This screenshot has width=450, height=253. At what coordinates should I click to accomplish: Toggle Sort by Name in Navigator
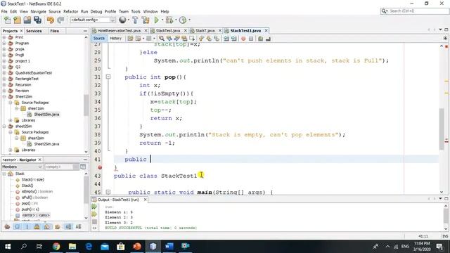click(68, 227)
